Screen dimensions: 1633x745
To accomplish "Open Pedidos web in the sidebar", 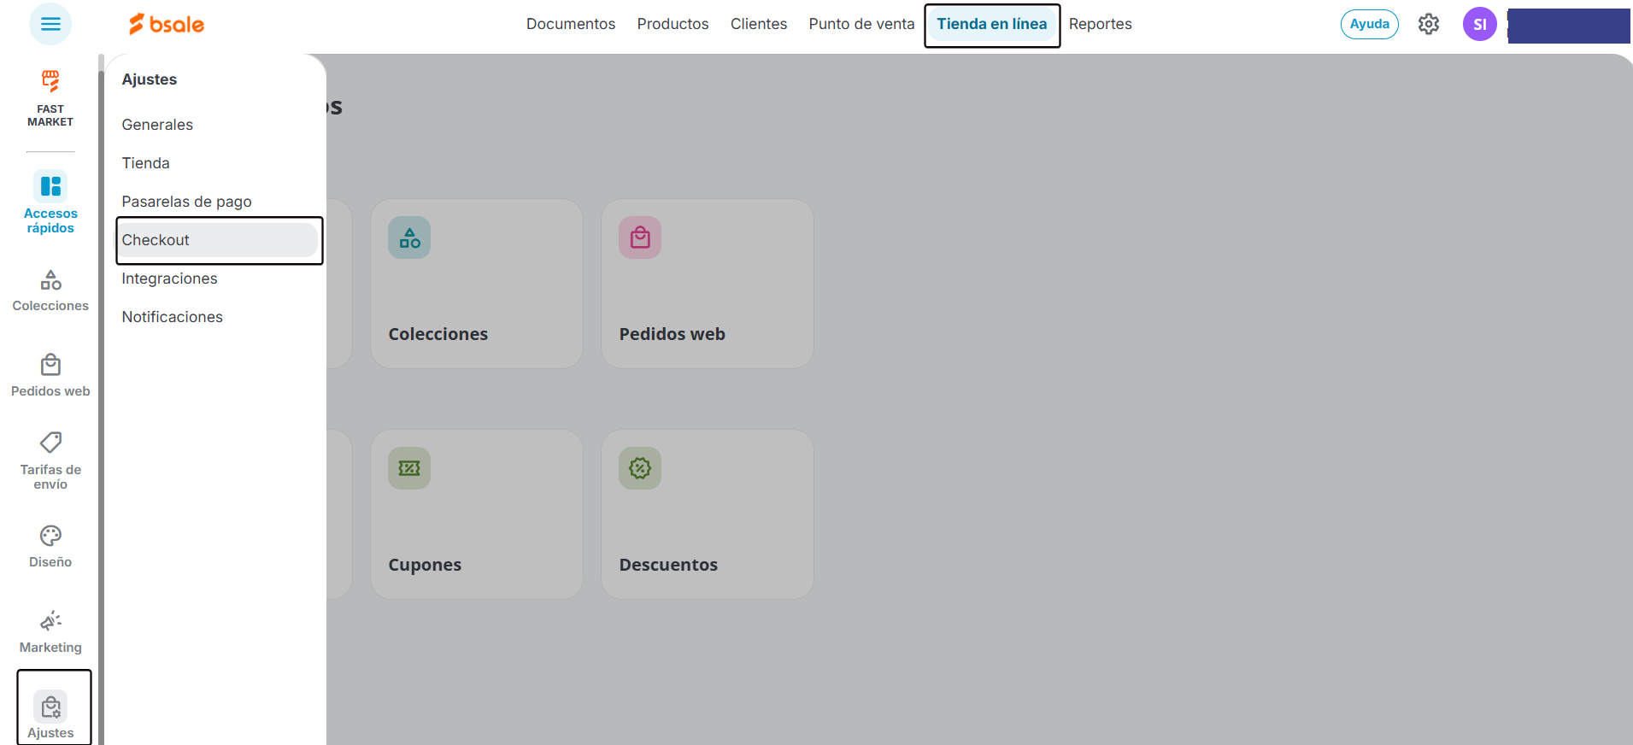I will (50, 376).
